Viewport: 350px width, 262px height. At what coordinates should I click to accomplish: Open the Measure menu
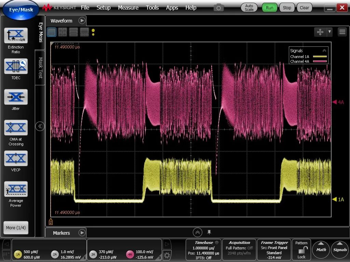(x=128, y=8)
